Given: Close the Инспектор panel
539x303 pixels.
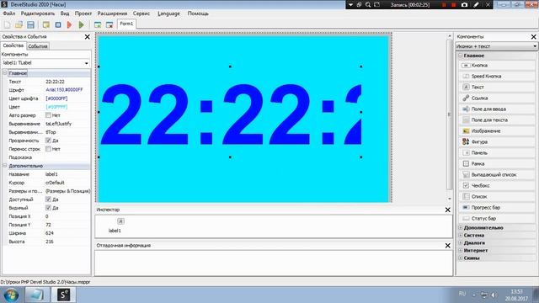Looking at the screenshot, I should point(447,210).
